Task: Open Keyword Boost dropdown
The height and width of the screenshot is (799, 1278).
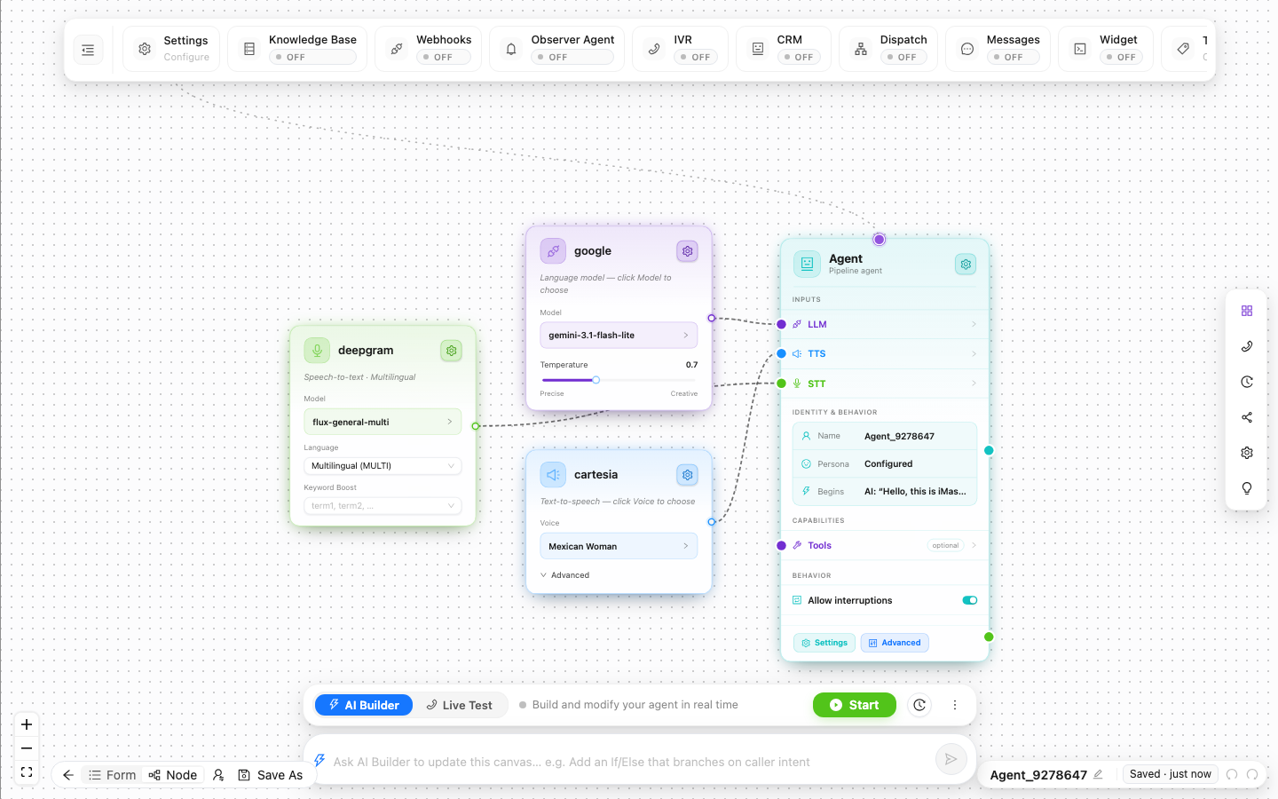Action: (x=383, y=505)
